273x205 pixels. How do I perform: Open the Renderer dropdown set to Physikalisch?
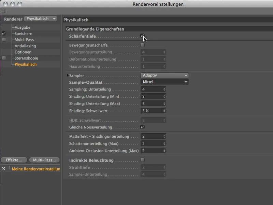pyautogui.click(x=41, y=19)
